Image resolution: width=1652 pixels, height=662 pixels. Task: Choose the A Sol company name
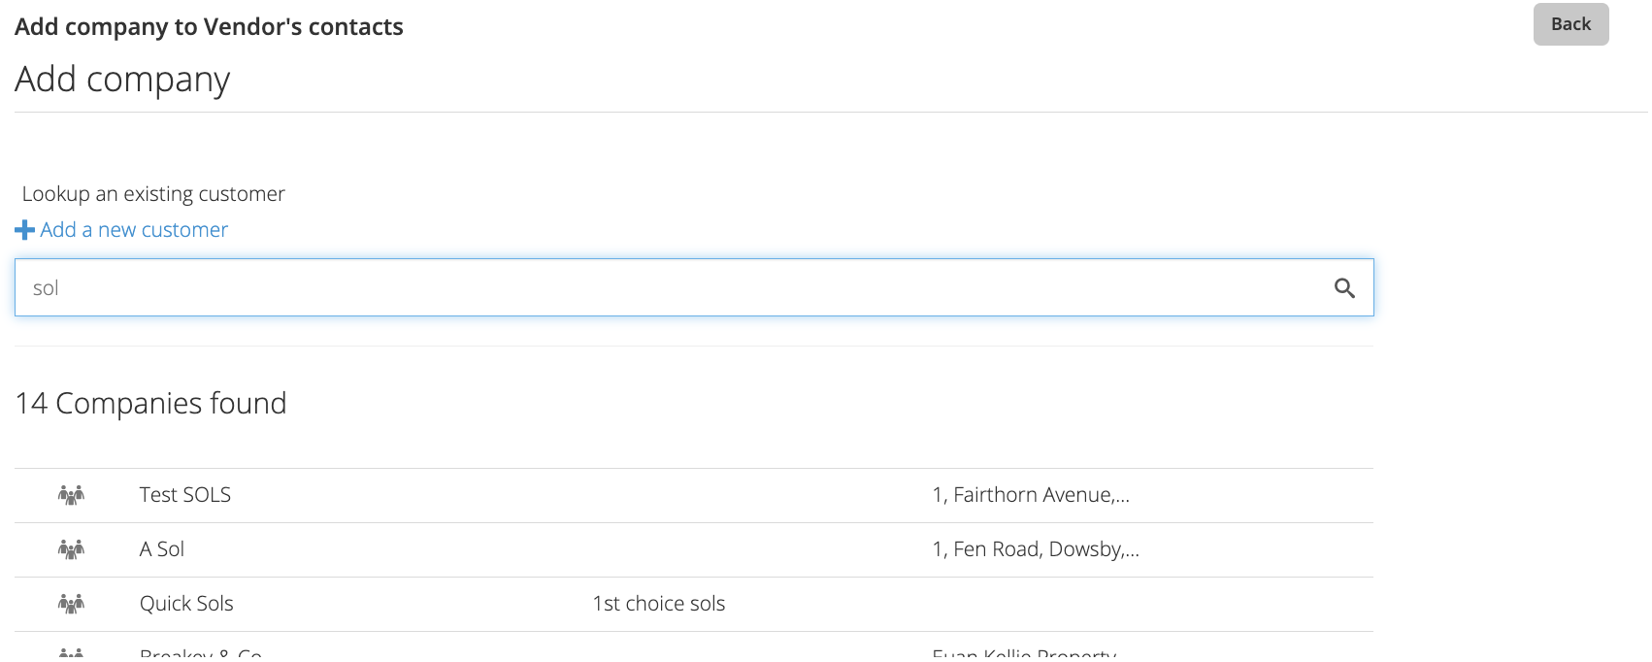[162, 549]
